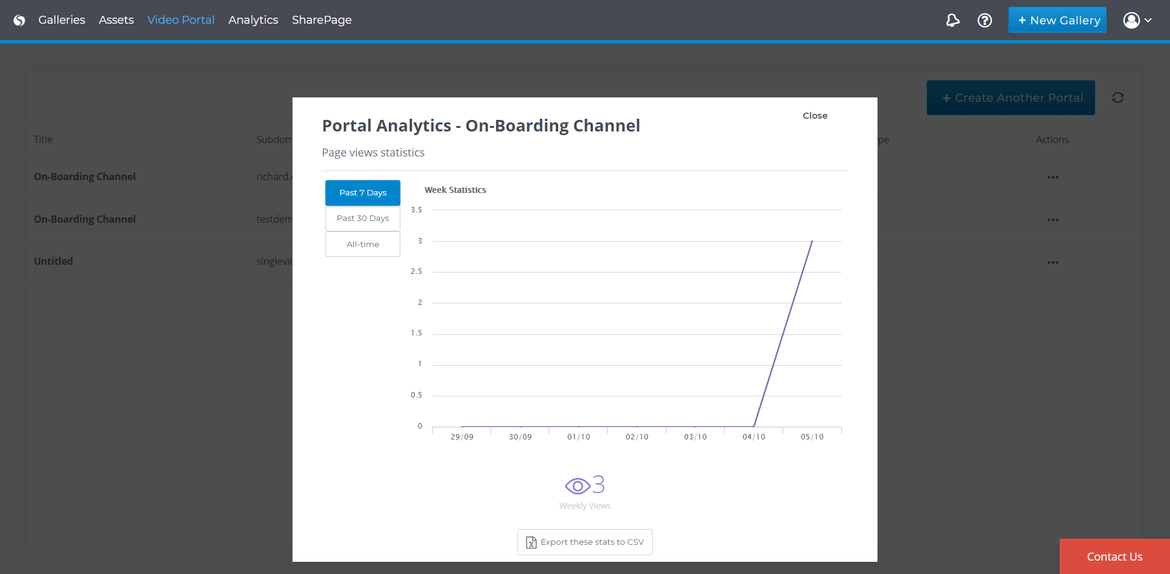Image resolution: width=1170 pixels, height=574 pixels.
Task: Open actions menu for second On-Boarding Channel
Action: coord(1052,220)
